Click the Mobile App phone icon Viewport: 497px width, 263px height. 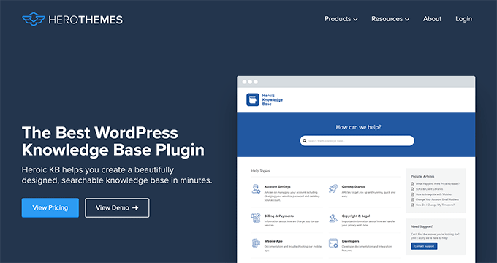pyautogui.click(x=256, y=243)
